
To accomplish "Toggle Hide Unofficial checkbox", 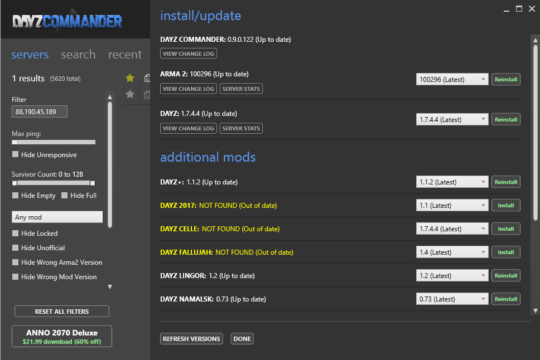I will pos(15,247).
